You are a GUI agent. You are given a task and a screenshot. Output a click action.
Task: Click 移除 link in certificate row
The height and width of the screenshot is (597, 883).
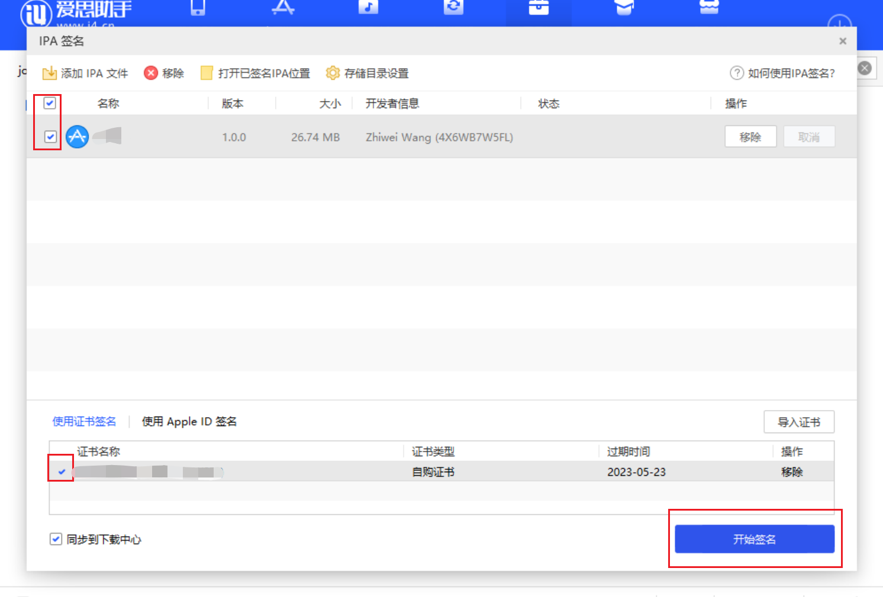792,472
